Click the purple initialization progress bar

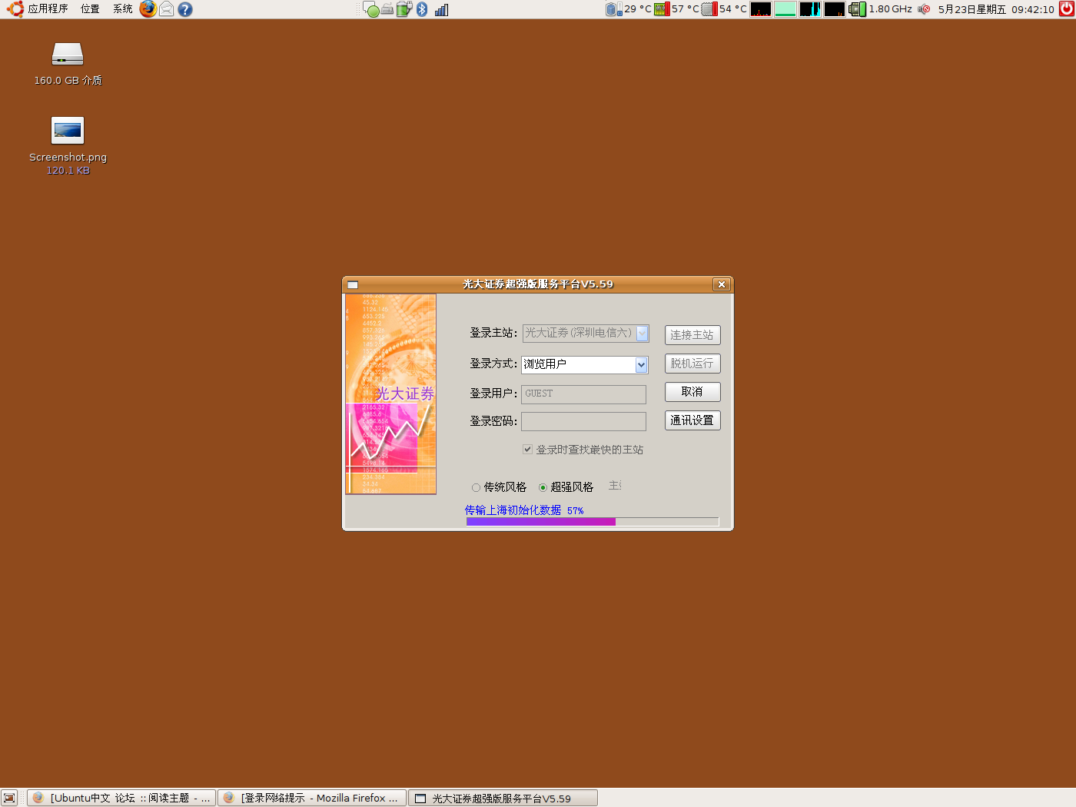point(592,522)
